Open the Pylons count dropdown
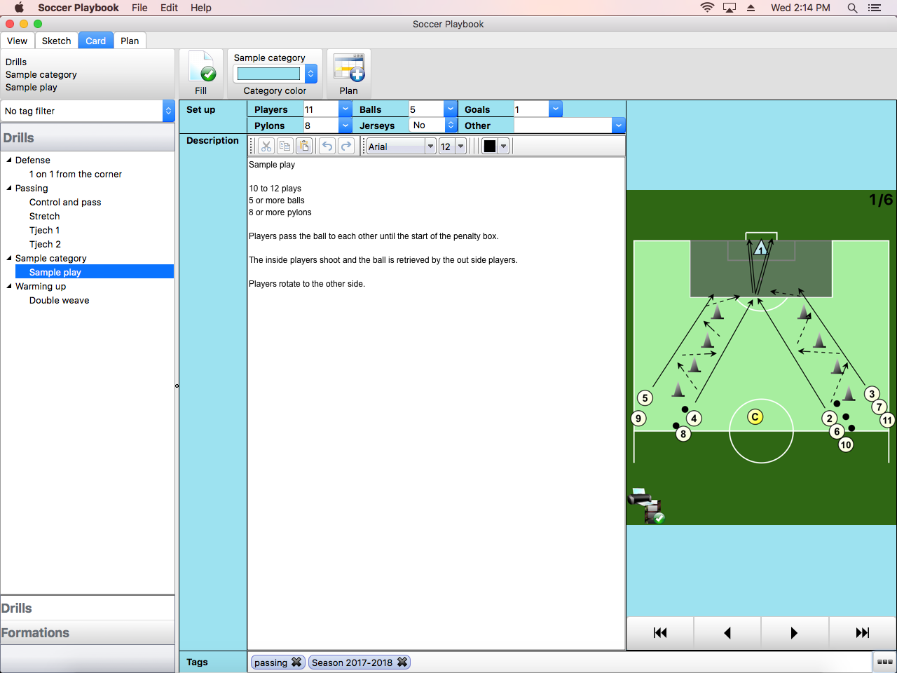 (345, 125)
